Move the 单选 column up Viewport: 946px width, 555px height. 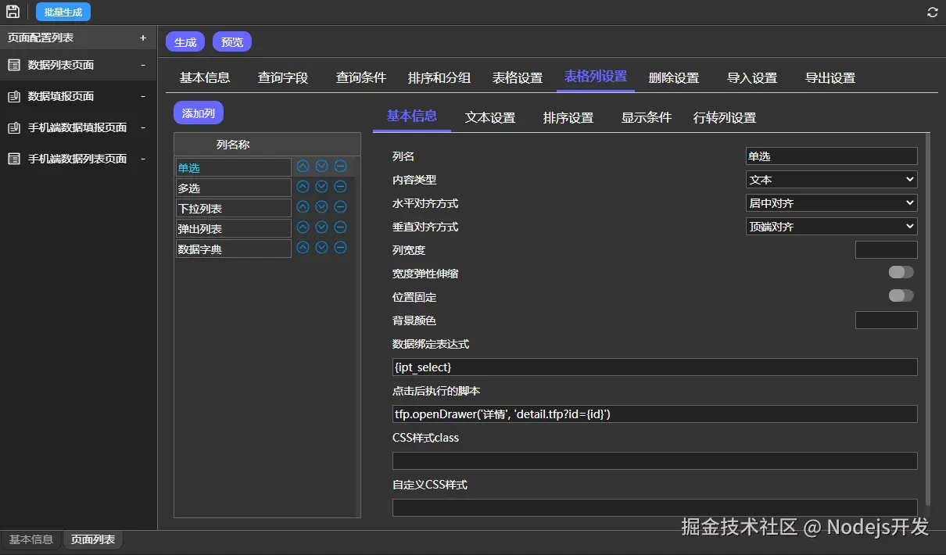pos(303,166)
